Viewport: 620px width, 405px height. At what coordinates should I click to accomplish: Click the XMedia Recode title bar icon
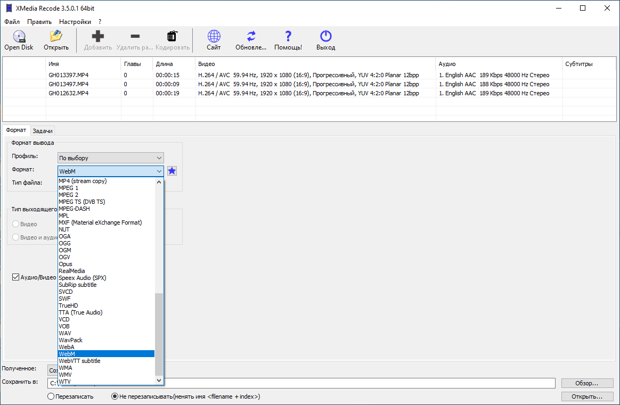coord(9,9)
